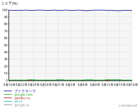Click the ブックマーク legend label

pos(25,91)
